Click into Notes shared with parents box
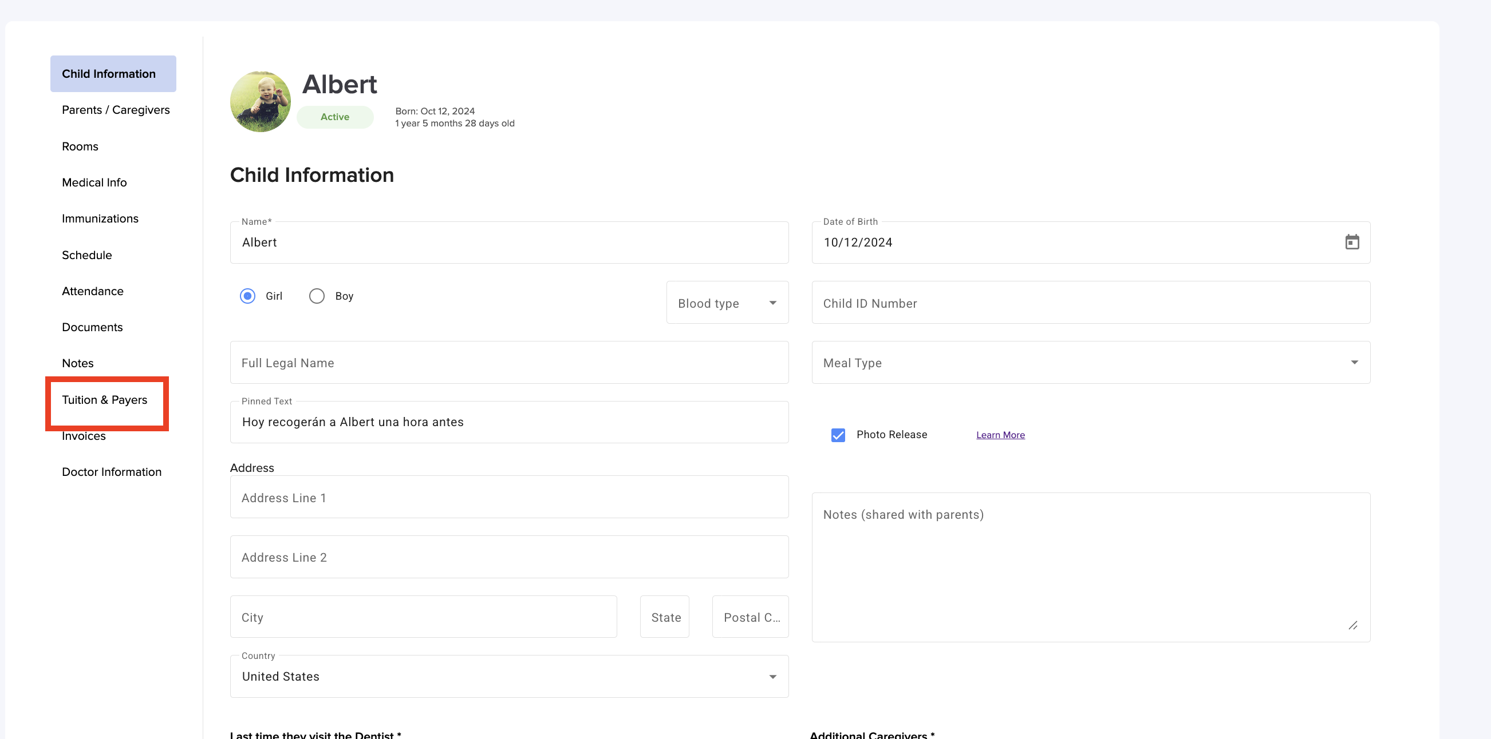The height and width of the screenshot is (739, 1491). pyautogui.click(x=1090, y=567)
